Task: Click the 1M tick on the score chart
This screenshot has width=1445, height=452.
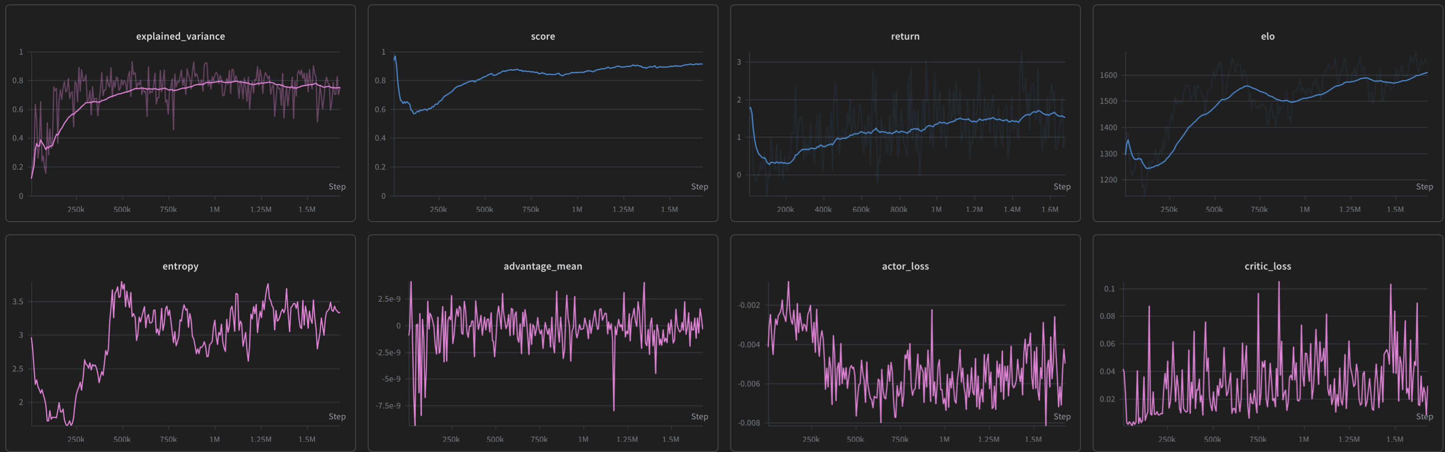Action: tap(577, 210)
